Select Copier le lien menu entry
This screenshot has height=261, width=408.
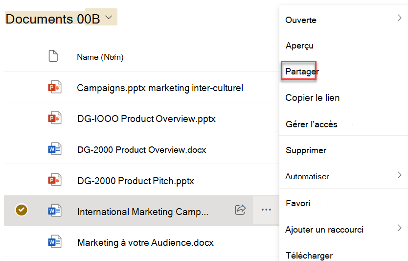point(312,97)
